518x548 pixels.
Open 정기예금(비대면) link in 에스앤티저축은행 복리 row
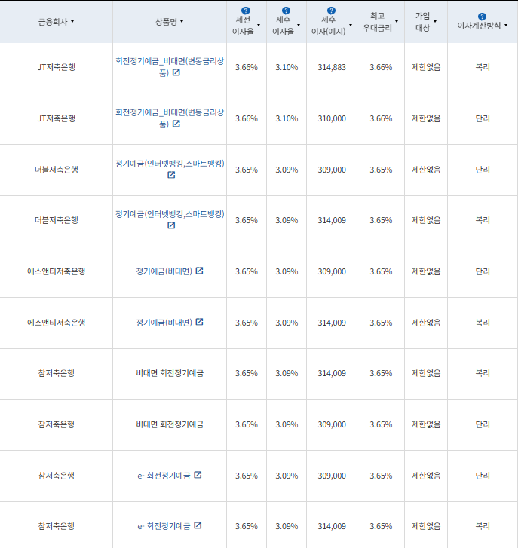click(x=164, y=322)
